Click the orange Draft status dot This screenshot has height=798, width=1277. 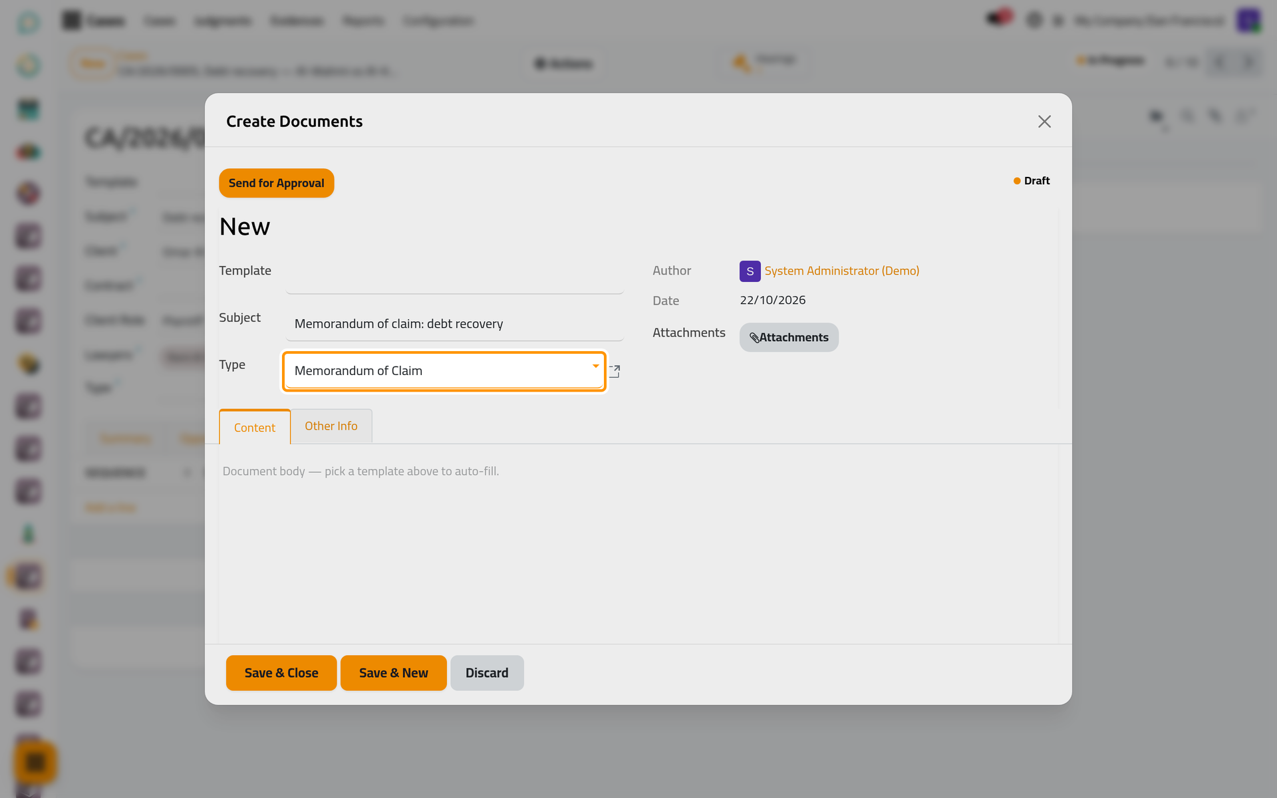tap(1017, 181)
